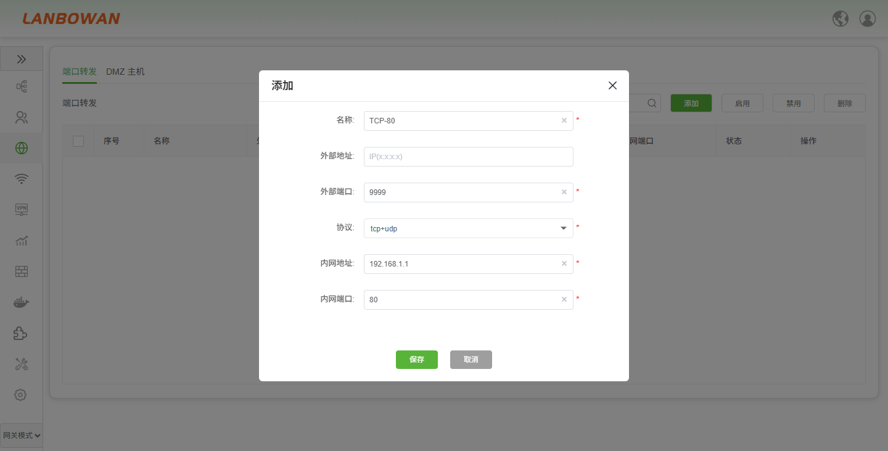
Task: Tick the select-all checkbox in table header
Action: point(78,141)
